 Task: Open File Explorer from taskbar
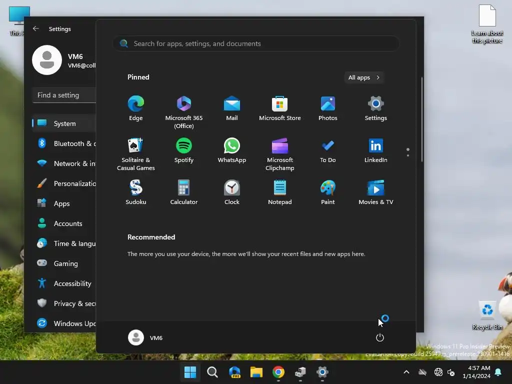click(x=256, y=372)
